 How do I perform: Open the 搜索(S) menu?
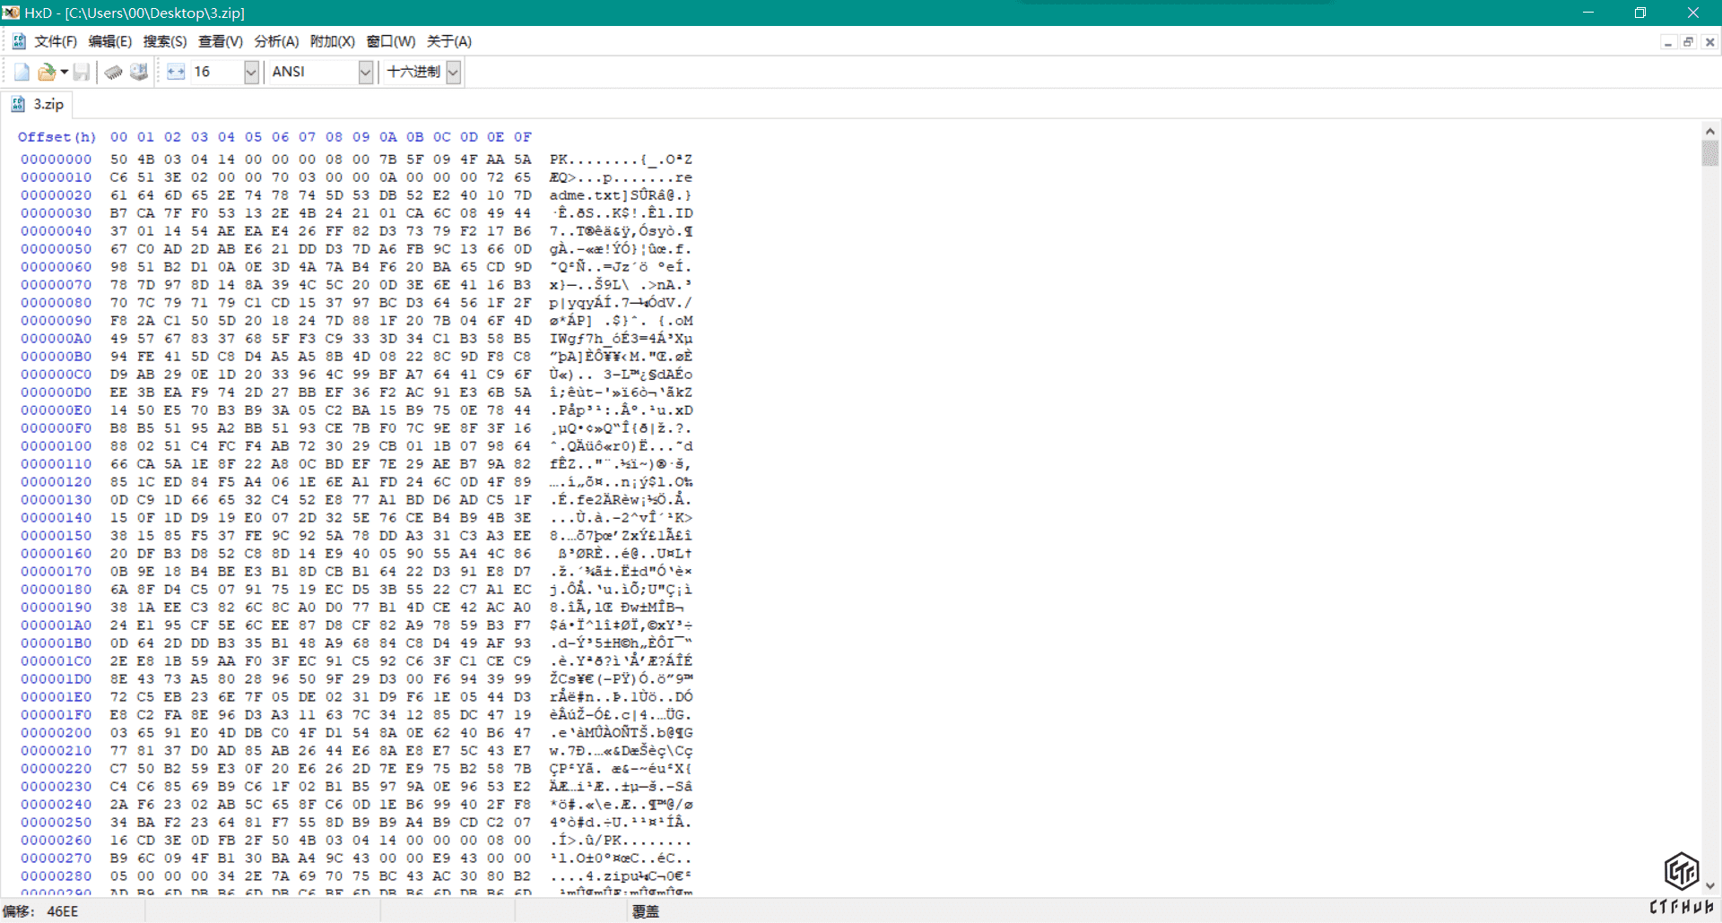(165, 41)
